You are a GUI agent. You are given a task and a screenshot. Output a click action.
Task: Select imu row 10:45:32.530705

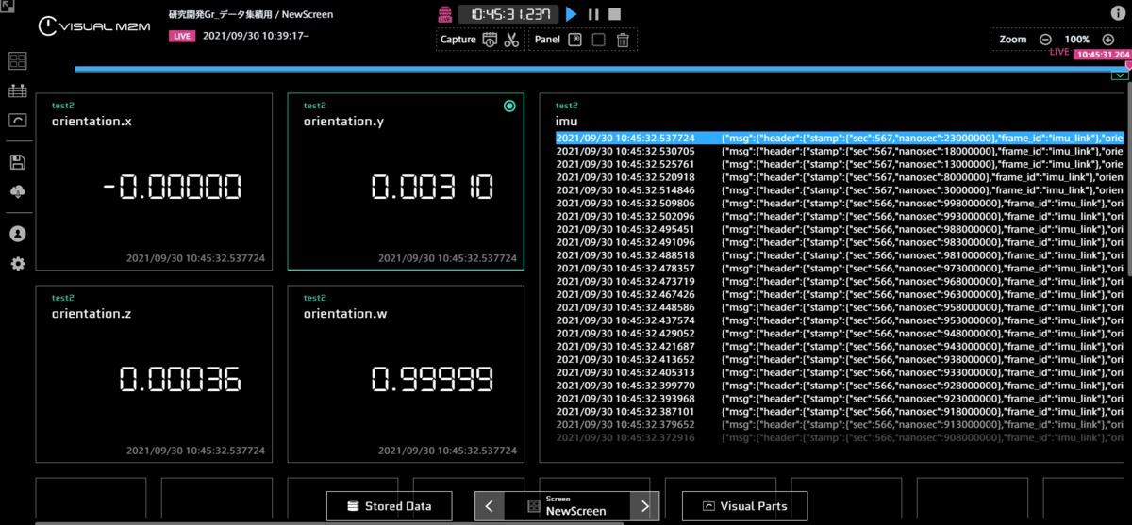[840, 151]
